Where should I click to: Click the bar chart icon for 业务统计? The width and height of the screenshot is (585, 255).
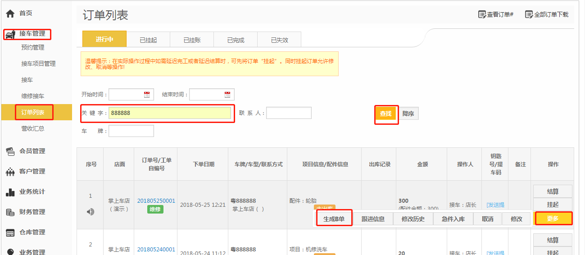(10, 192)
